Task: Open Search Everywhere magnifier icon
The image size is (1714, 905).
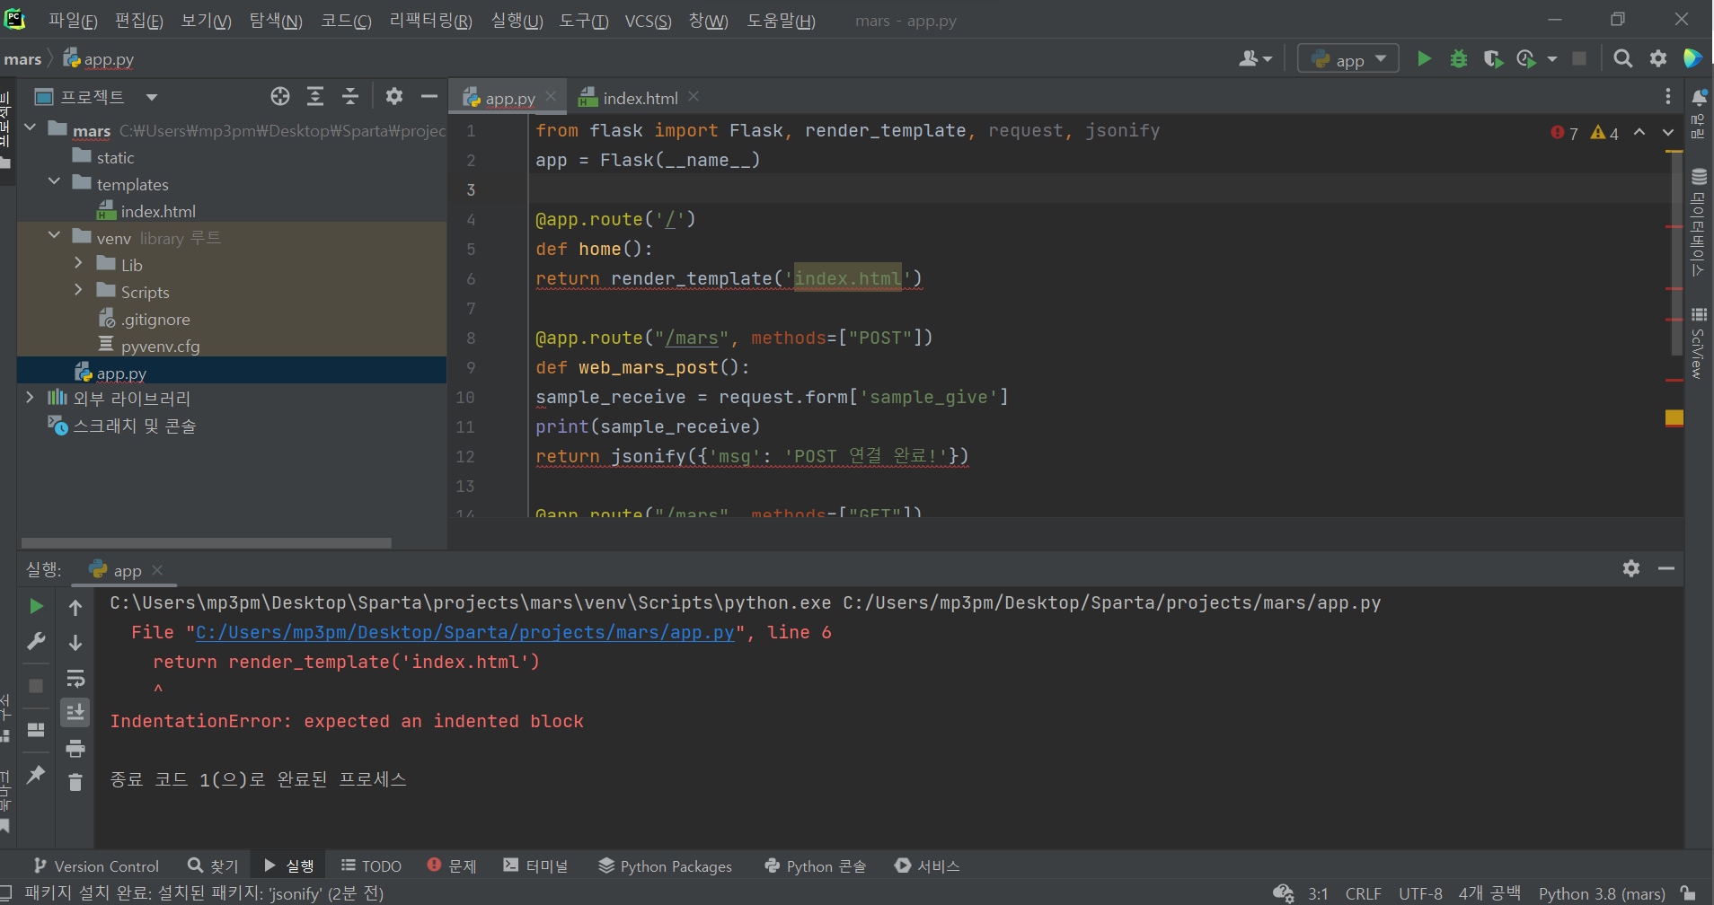Action: [x=1622, y=59]
